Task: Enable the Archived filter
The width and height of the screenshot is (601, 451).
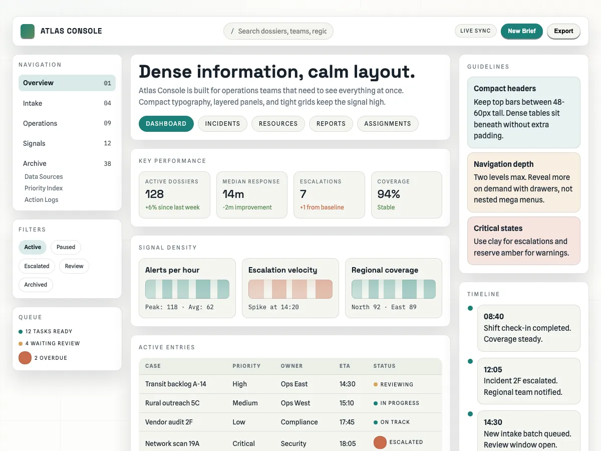Action: pos(36,285)
